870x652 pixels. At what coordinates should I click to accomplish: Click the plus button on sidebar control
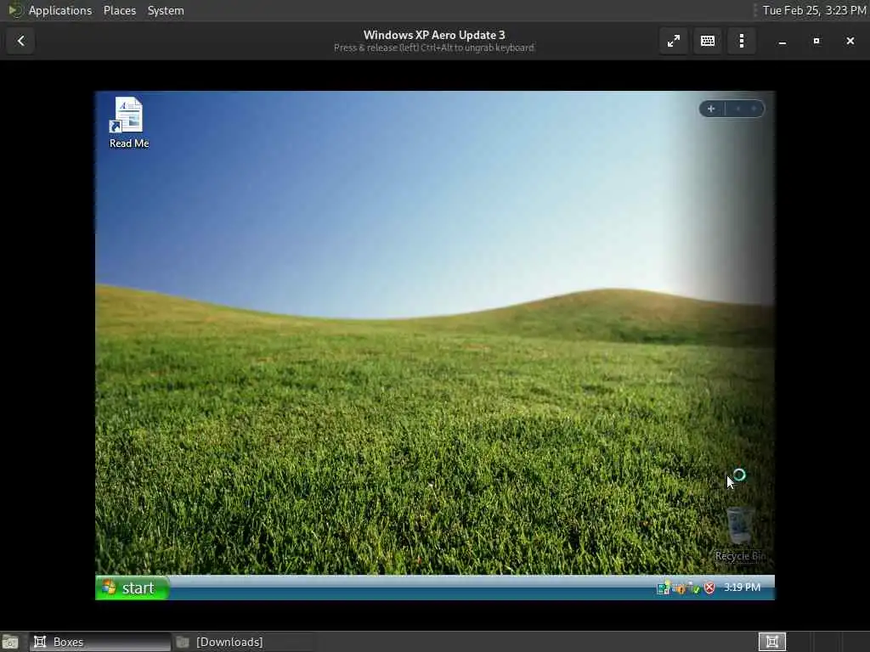point(711,109)
